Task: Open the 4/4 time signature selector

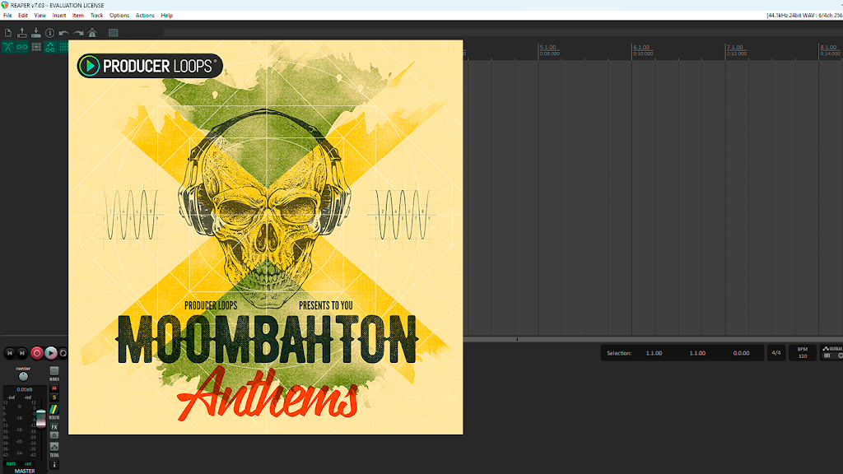Action: tap(776, 353)
